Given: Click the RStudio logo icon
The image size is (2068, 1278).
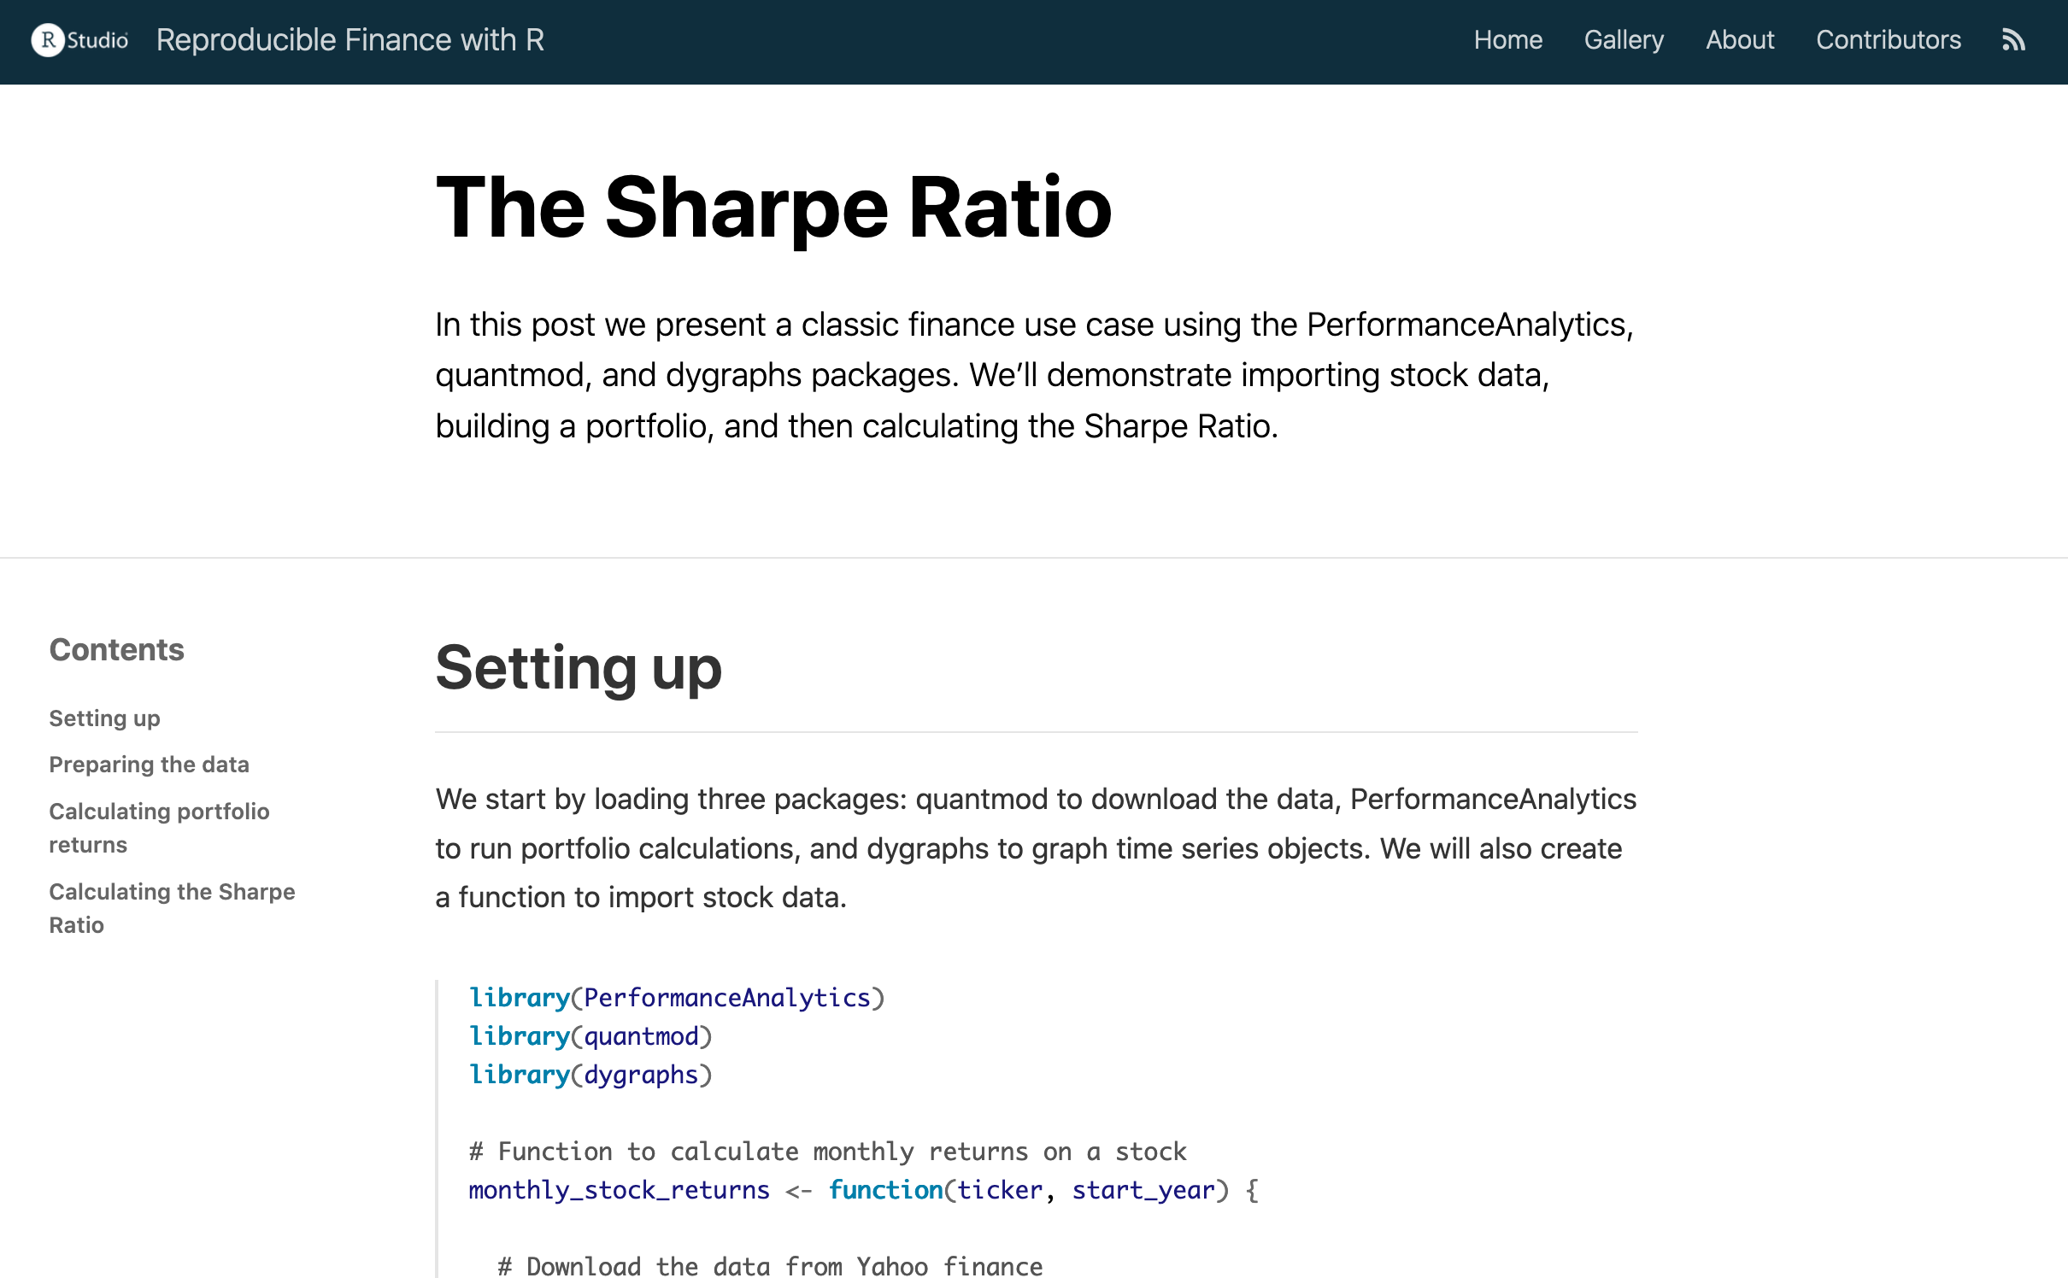Looking at the screenshot, I should [x=79, y=40].
